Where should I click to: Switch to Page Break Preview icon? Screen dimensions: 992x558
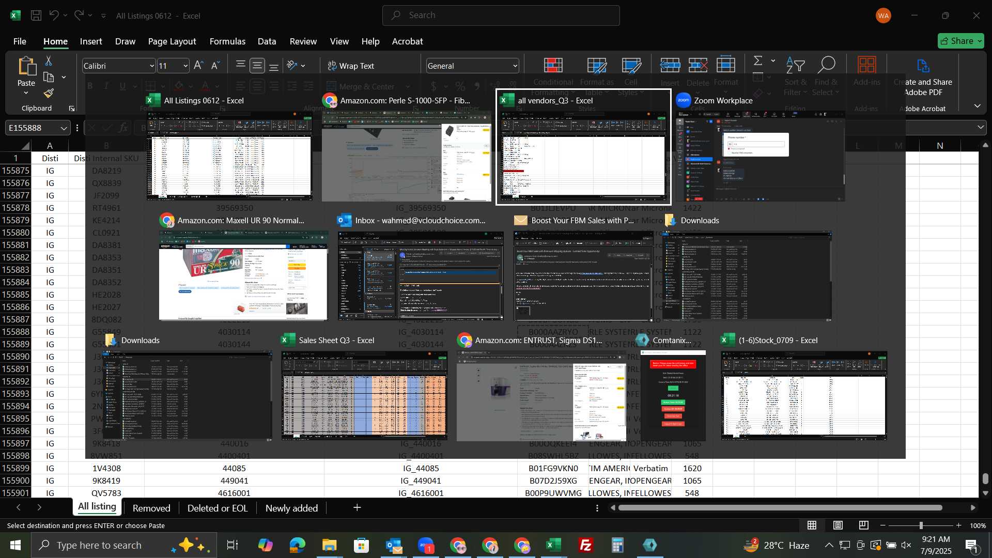point(864,525)
